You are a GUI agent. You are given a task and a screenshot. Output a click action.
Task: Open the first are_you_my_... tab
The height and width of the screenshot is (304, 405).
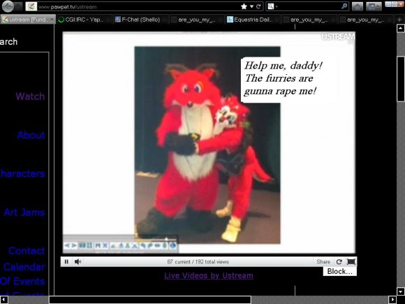pyautogui.click(x=196, y=20)
